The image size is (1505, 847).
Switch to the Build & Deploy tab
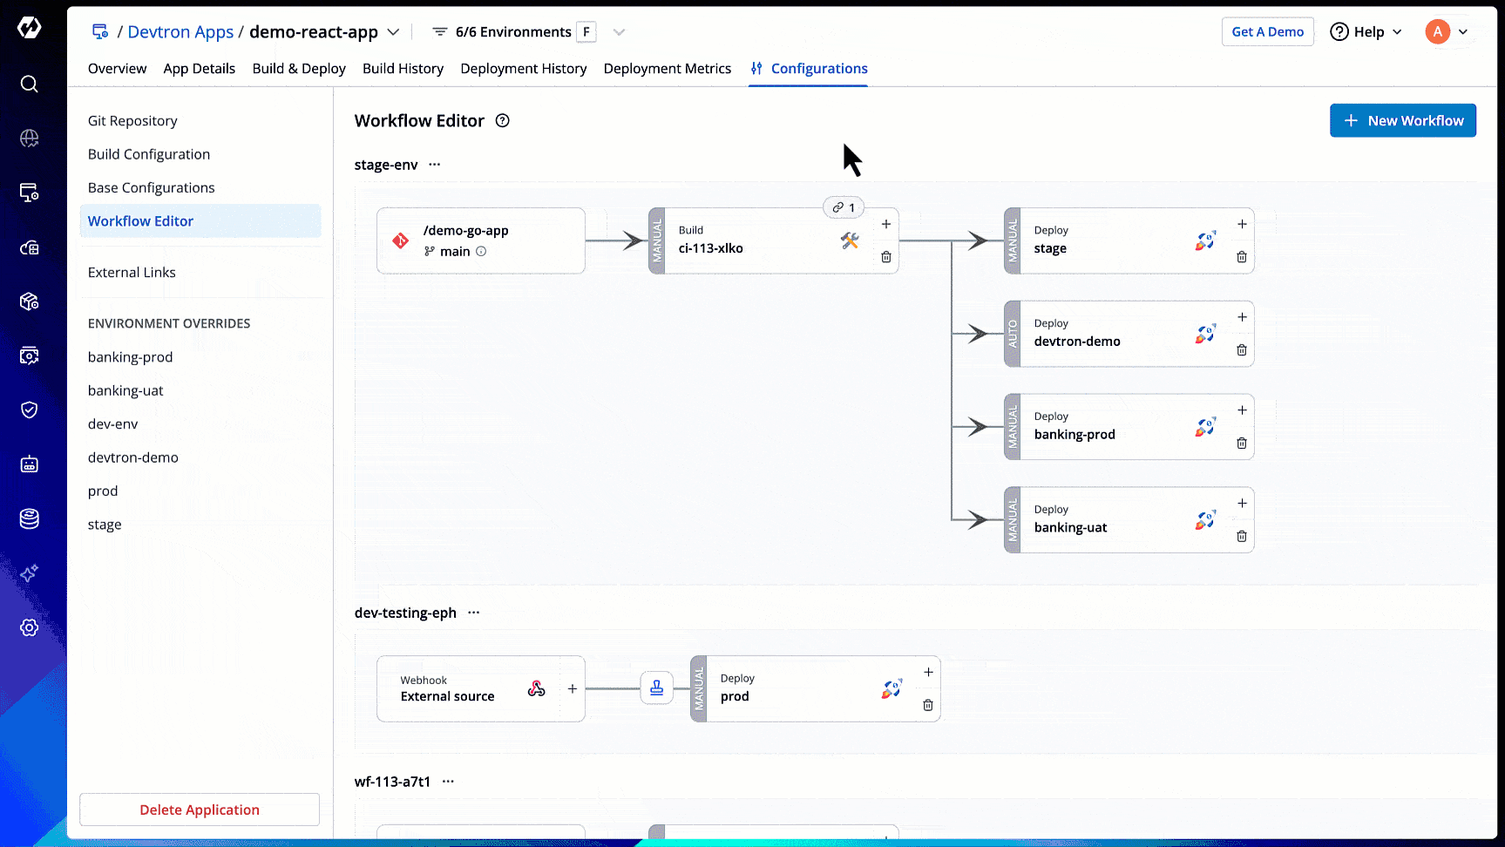point(299,69)
